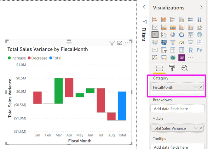Select the matrix visual

pyautogui.click(x=182, y=50)
